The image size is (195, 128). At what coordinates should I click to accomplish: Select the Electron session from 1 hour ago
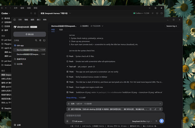point(30,54)
